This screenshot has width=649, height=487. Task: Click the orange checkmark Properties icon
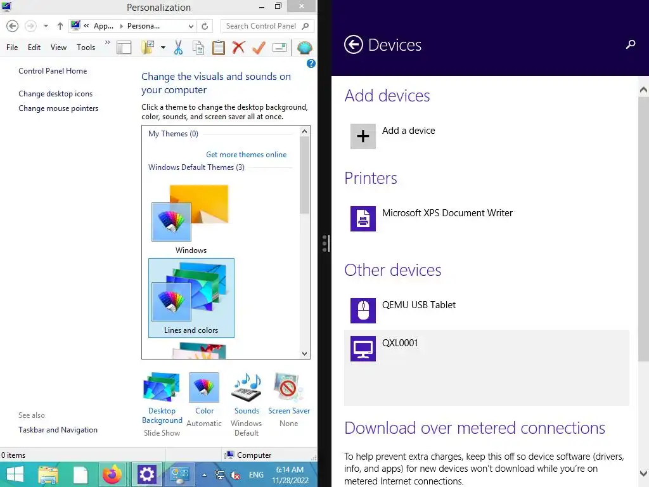click(x=259, y=48)
